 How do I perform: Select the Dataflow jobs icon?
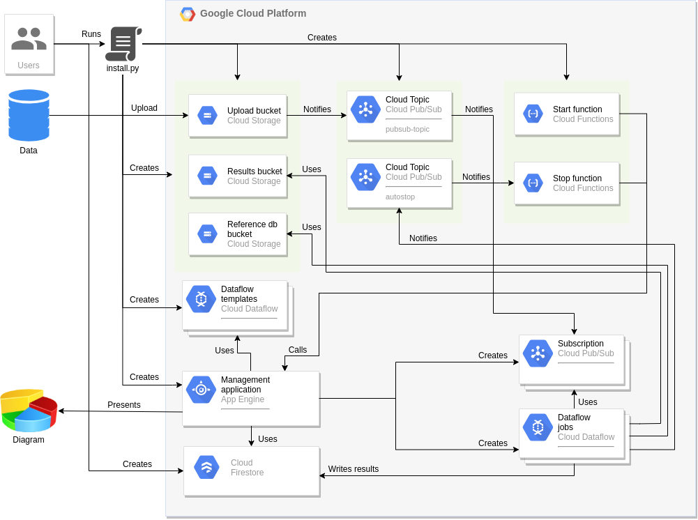pos(538,427)
